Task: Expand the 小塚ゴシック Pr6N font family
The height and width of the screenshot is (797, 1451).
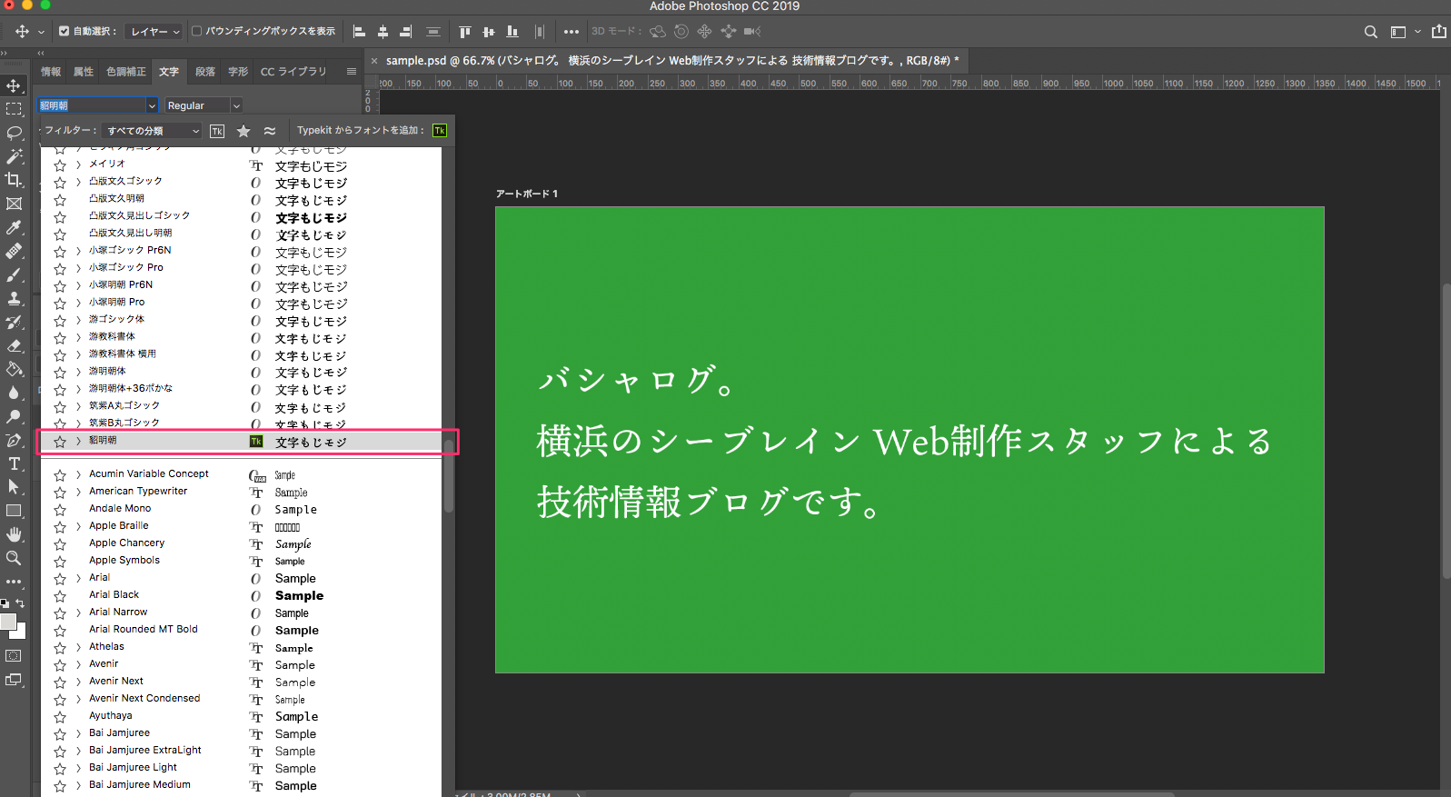Action: (79, 251)
